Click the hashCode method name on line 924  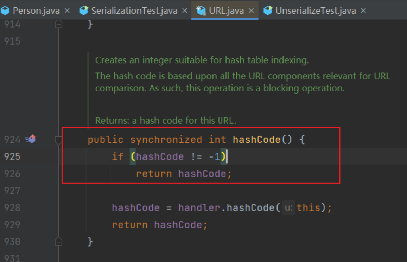click(x=256, y=140)
